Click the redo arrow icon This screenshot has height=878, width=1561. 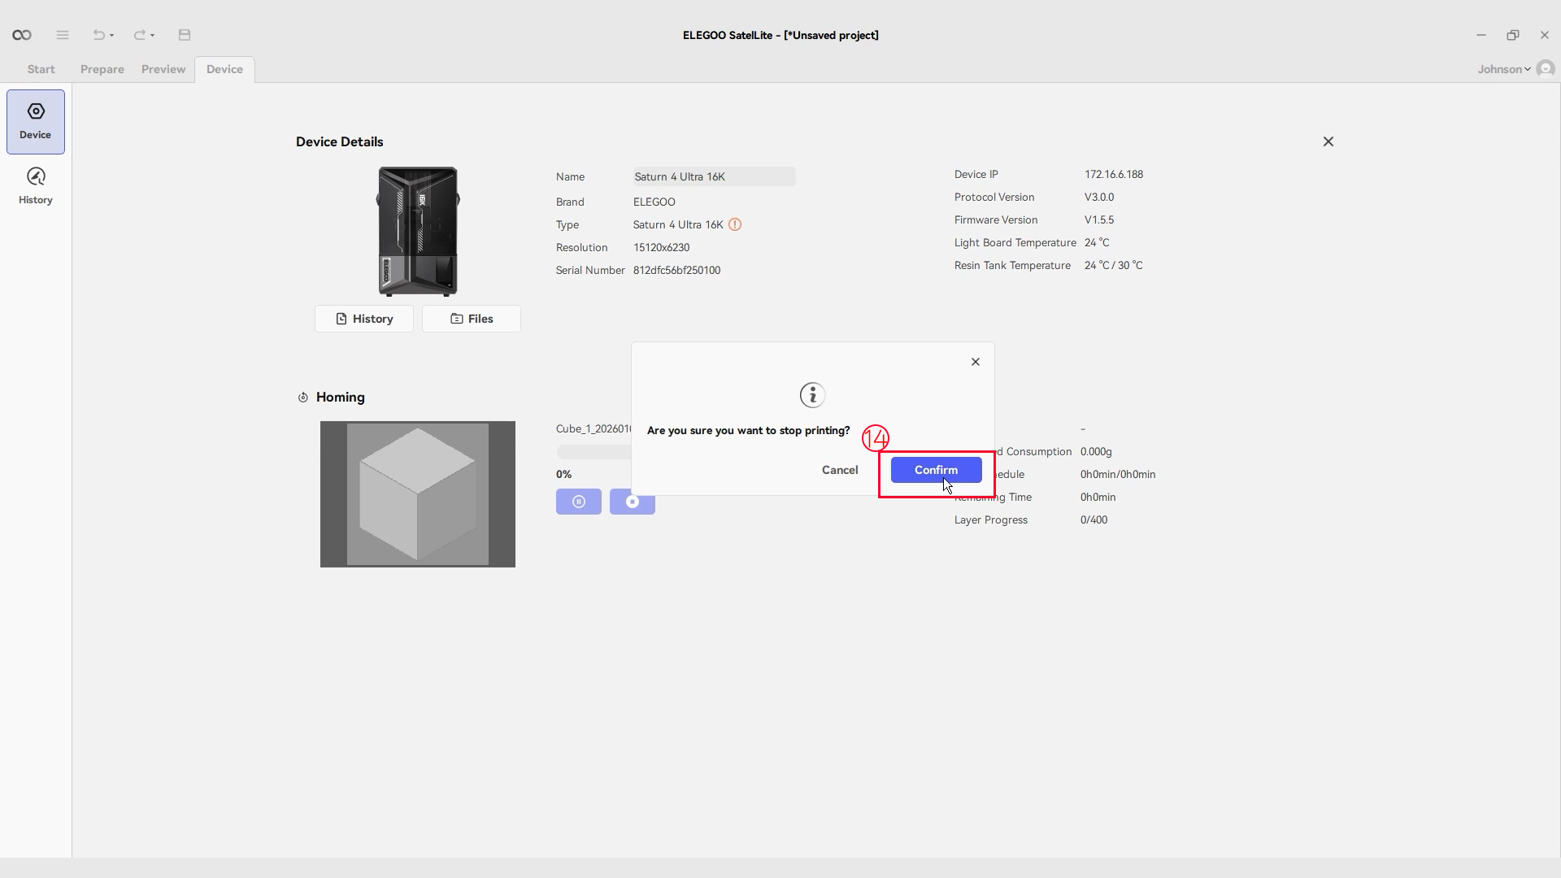click(x=139, y=35)
